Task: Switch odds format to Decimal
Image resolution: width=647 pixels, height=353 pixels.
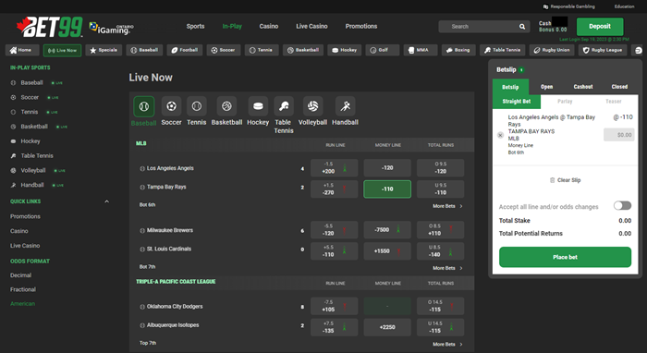Action: point(20,275)
